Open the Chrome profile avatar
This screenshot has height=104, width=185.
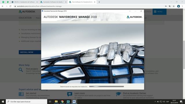click(x=178, y=6)
